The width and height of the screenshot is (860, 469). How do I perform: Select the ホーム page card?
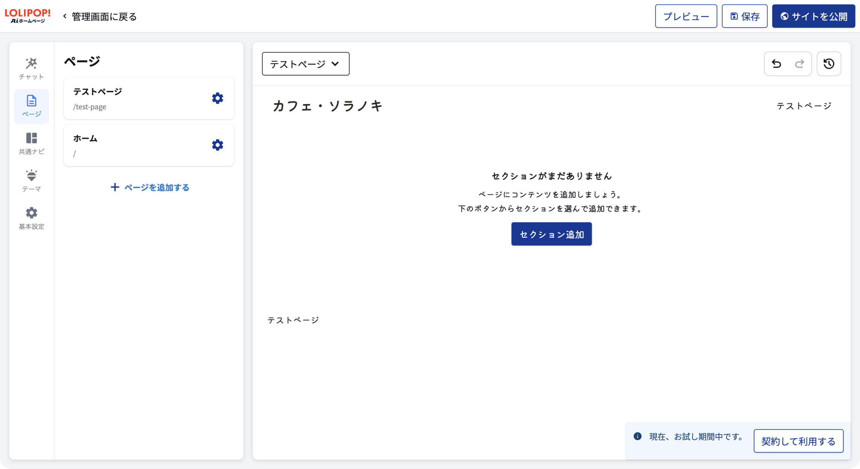coord(149,145)
